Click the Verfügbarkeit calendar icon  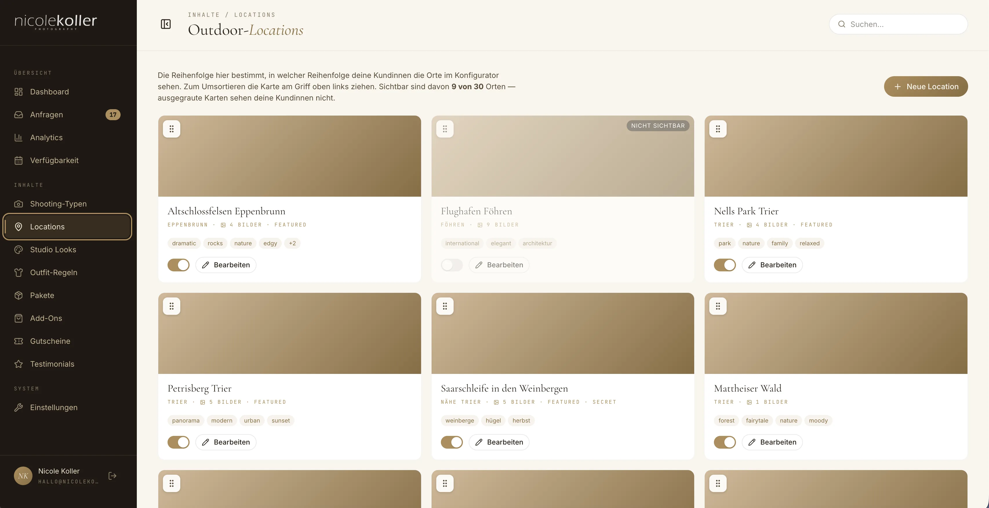(x=19, y=160)
